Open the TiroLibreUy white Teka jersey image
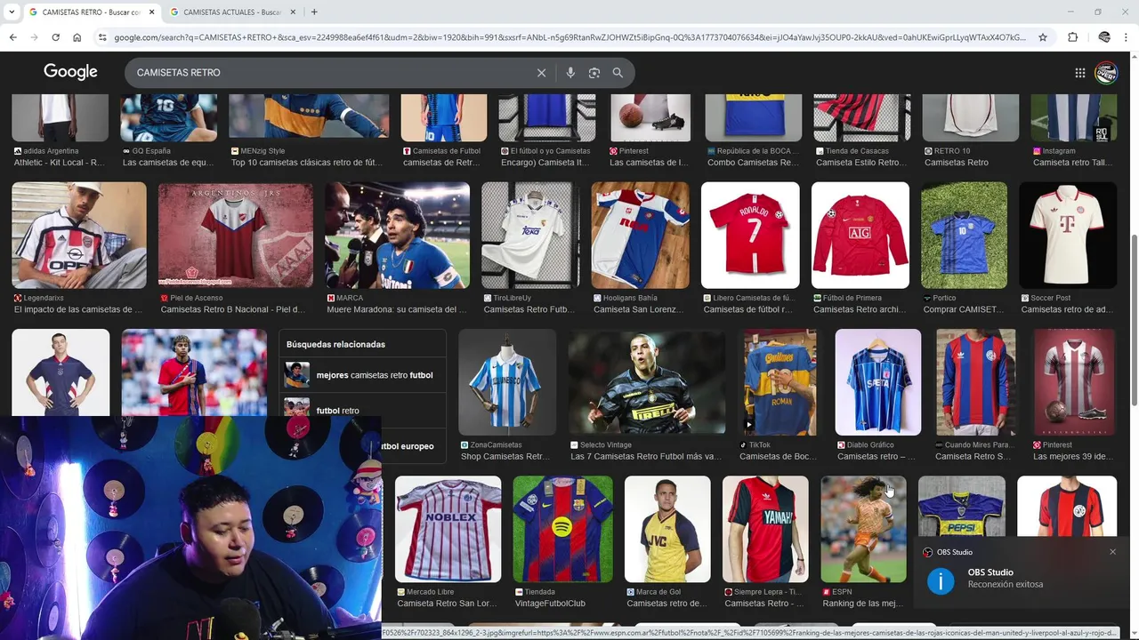The image size is (1139, 640). [530, 236]
